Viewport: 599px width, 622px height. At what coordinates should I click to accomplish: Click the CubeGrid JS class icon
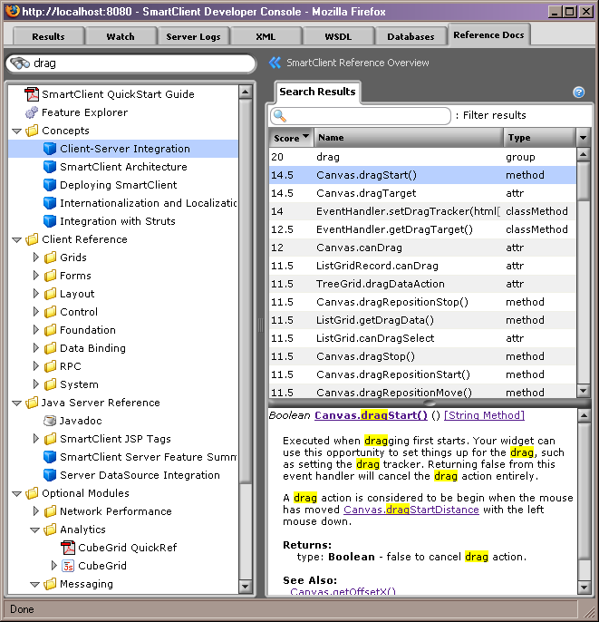68,566
